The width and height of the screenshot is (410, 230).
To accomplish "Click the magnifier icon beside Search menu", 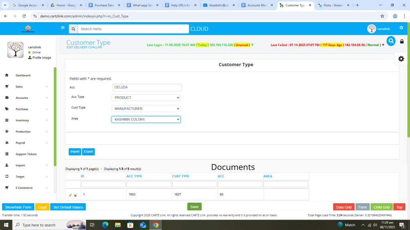I will [73, 29].
